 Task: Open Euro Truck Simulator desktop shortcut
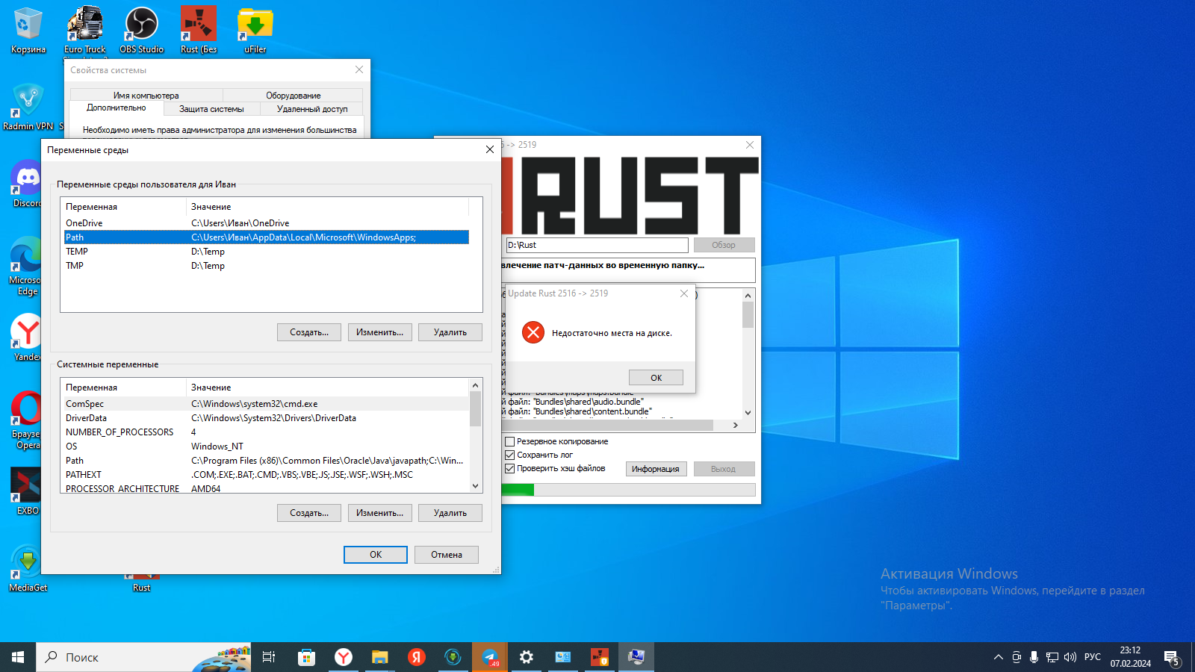tap(85, 30)
